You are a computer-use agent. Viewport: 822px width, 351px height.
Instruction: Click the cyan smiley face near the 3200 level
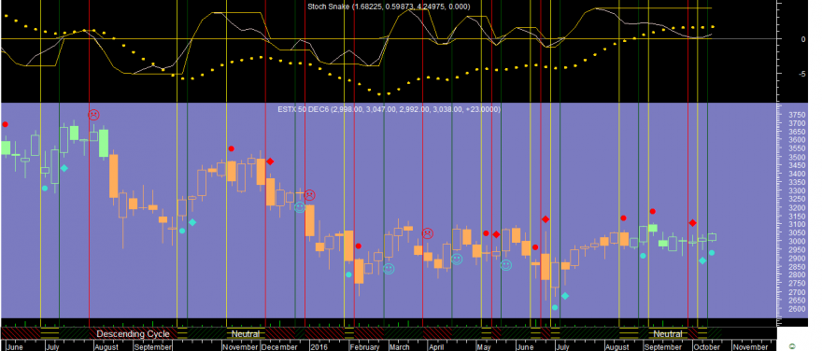299,207
